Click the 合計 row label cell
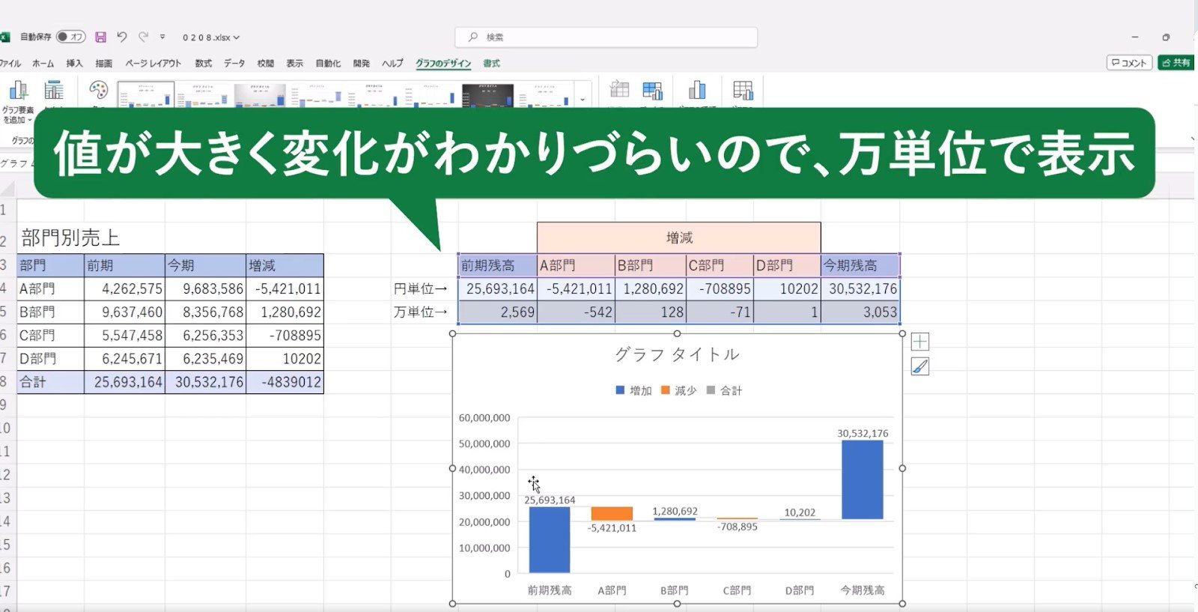The width and height of the screenshot is (1198, 612). click(50, 382)
